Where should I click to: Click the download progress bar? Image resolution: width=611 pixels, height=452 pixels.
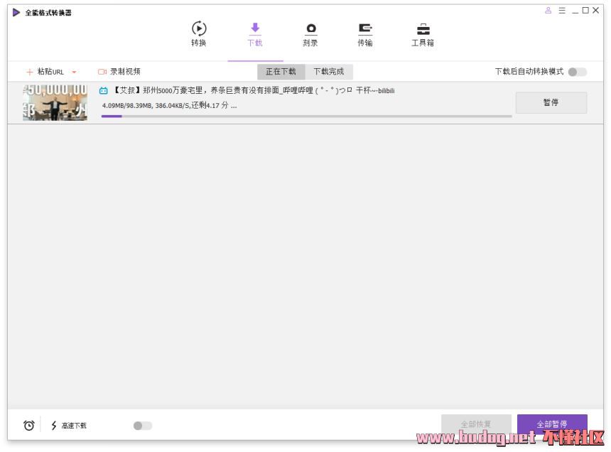click(x=307, y=116)
